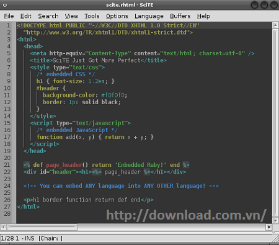The image size is (279, 245).
Task: Click the 'embedded CSS' comment
Action: 66,74
